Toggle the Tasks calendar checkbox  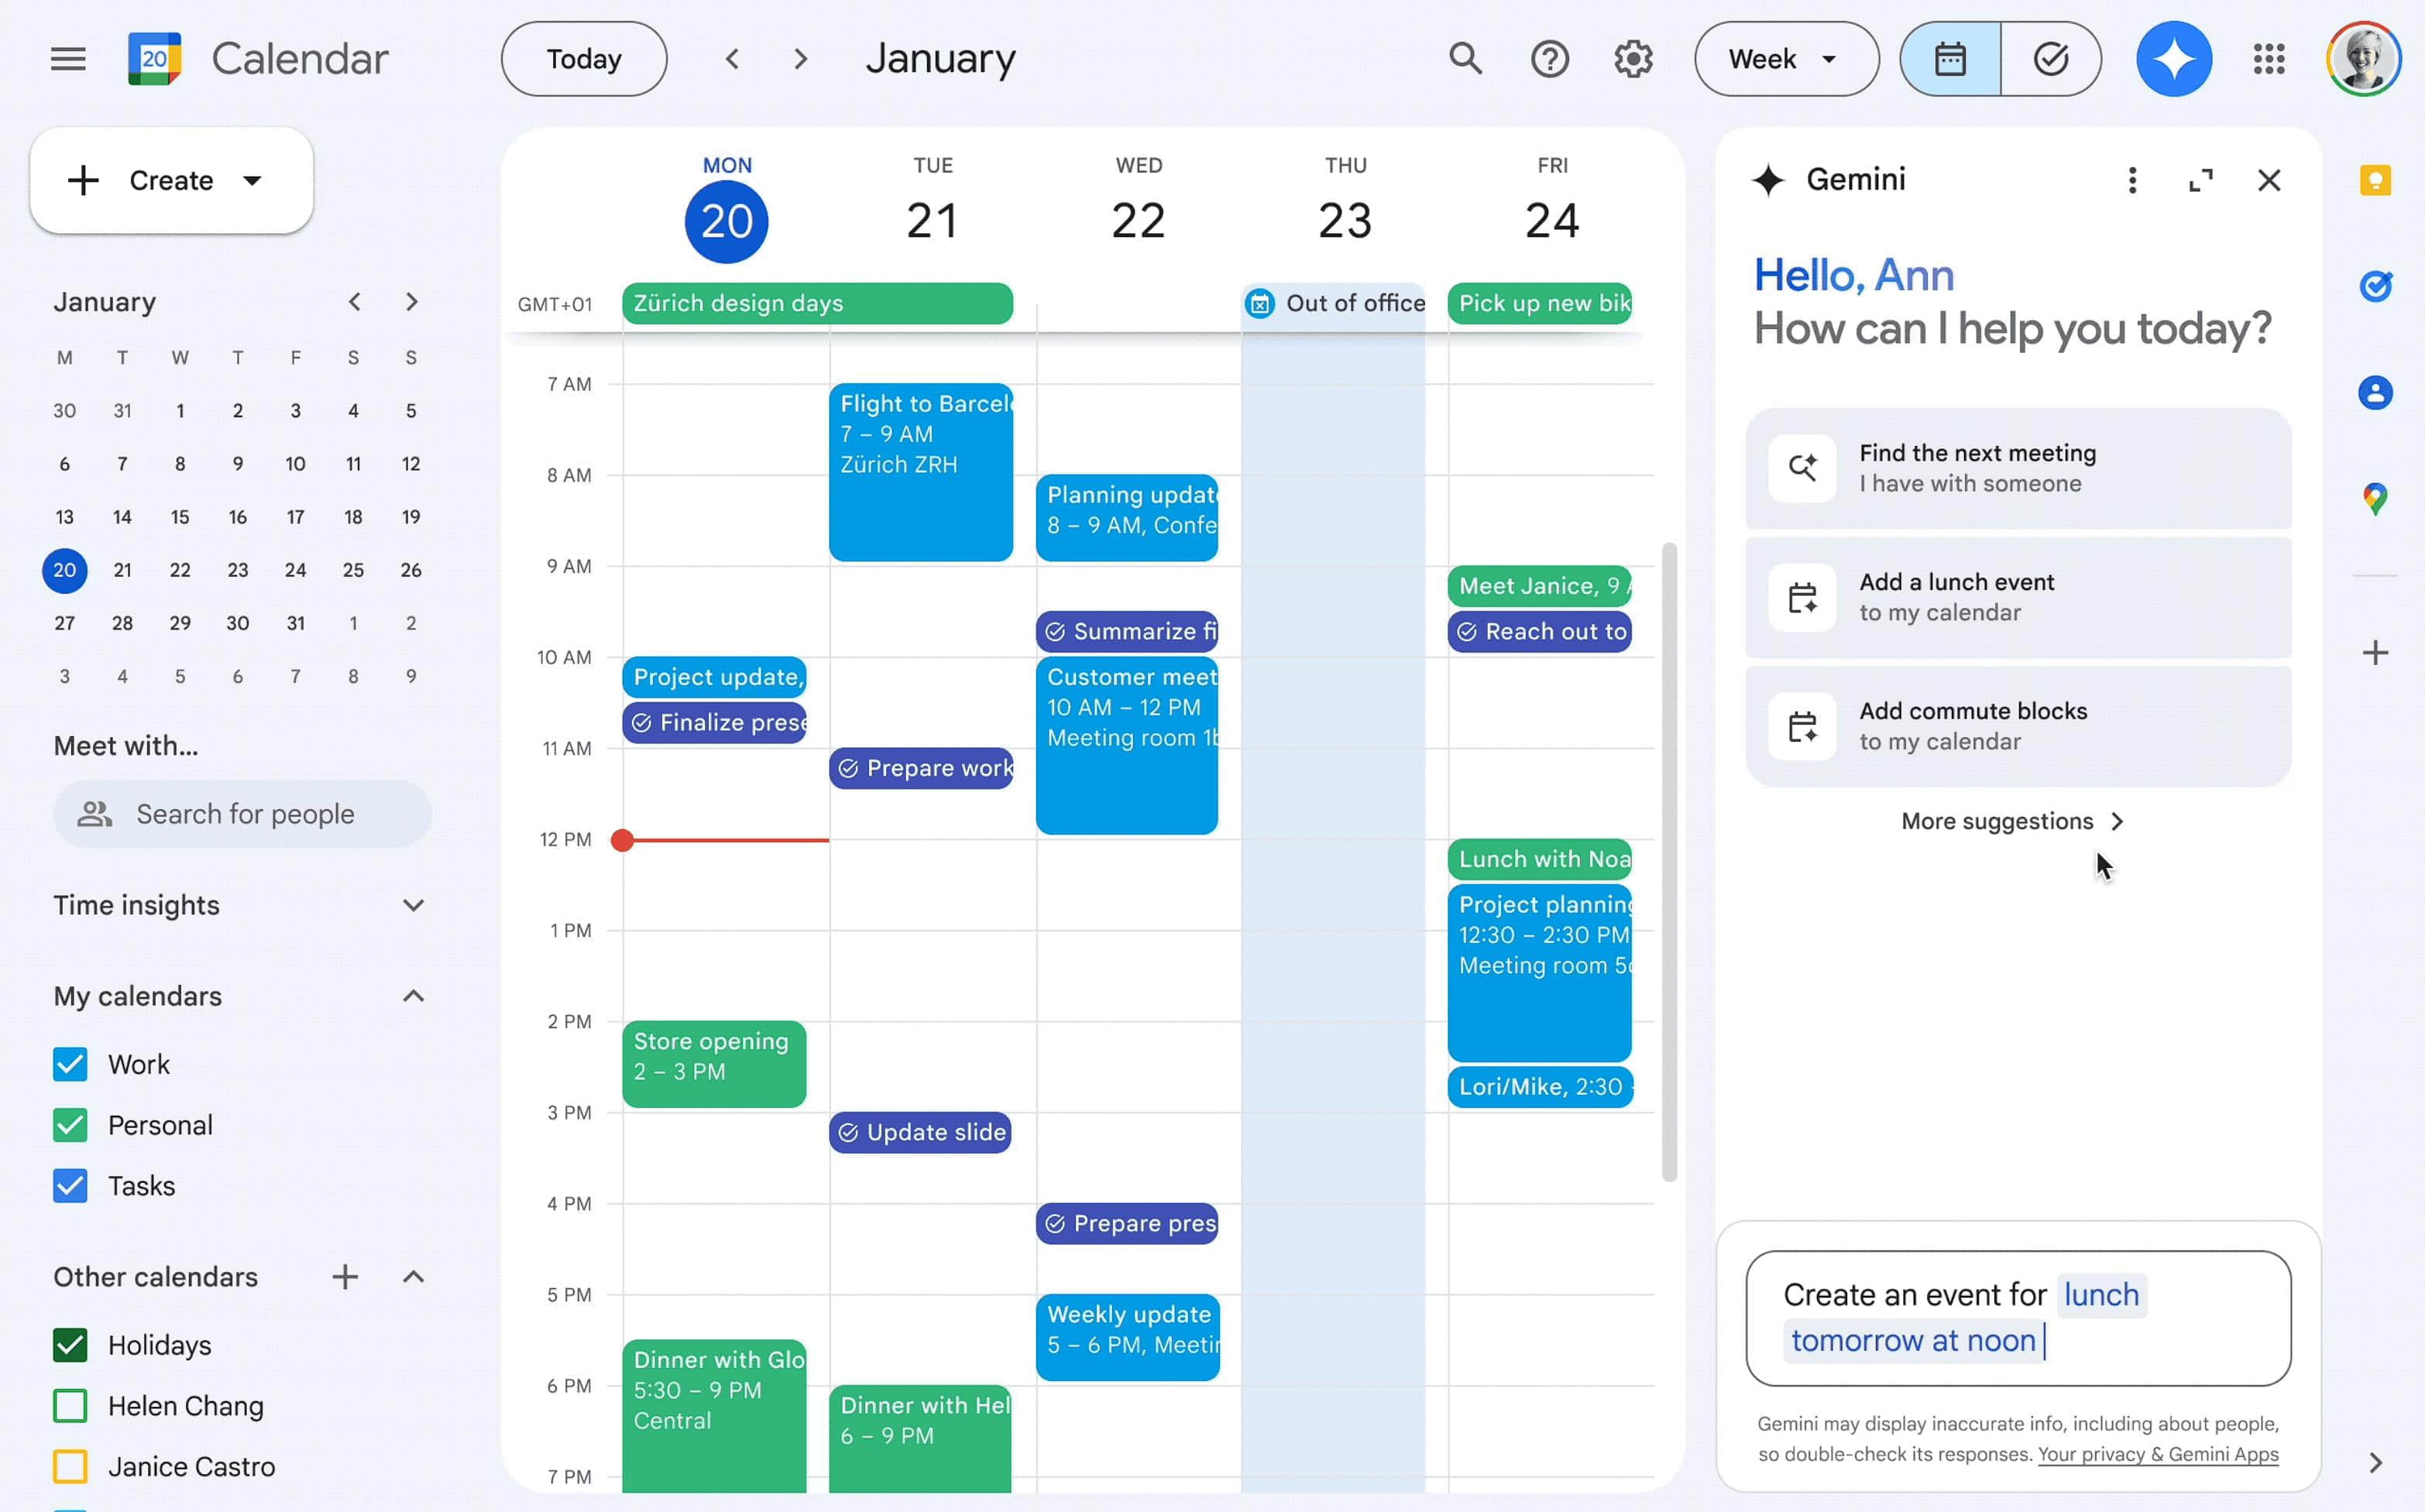tap(70, 1185)
